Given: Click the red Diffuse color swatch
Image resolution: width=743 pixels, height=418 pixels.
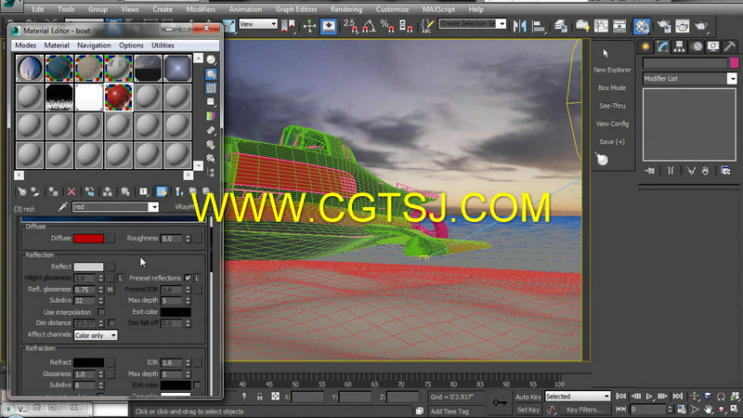Looking at the screenshot, I should coord(88,239).
